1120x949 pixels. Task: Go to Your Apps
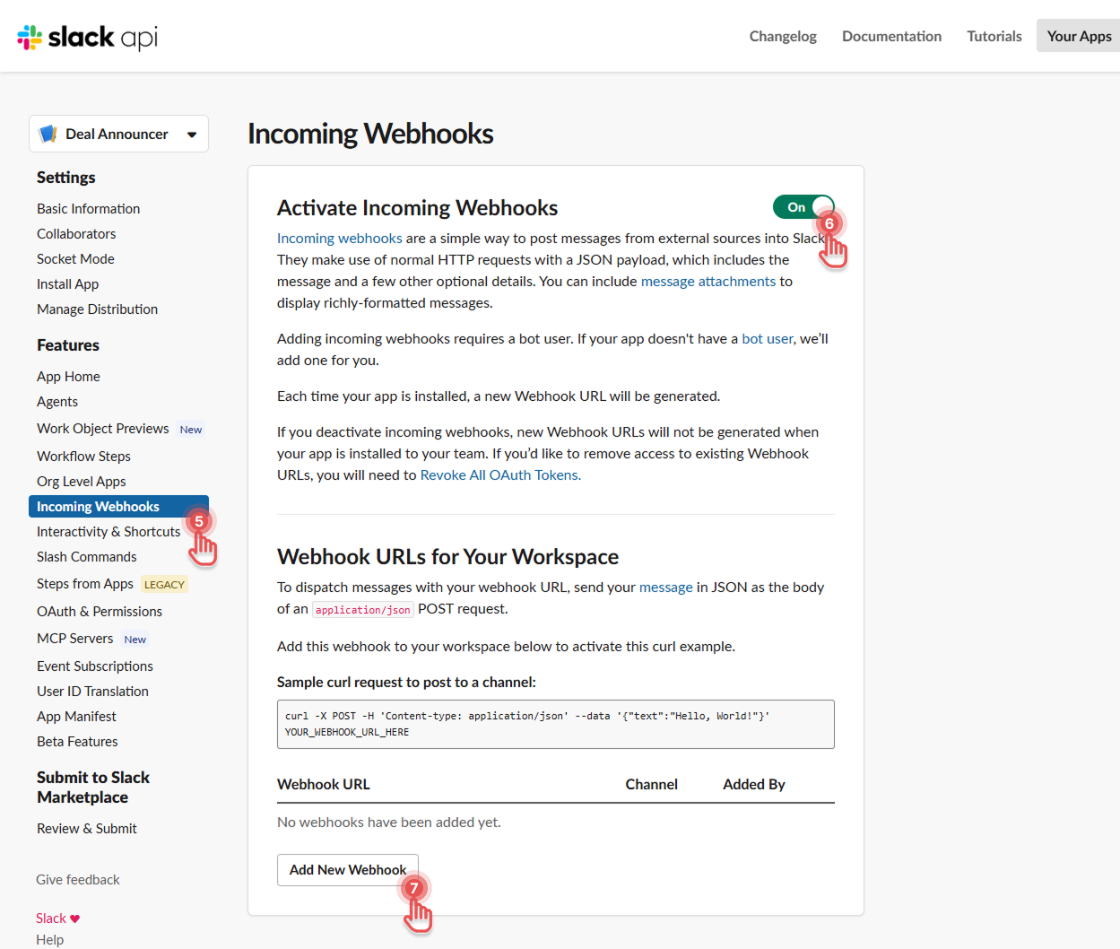(x=1079, y=36)
